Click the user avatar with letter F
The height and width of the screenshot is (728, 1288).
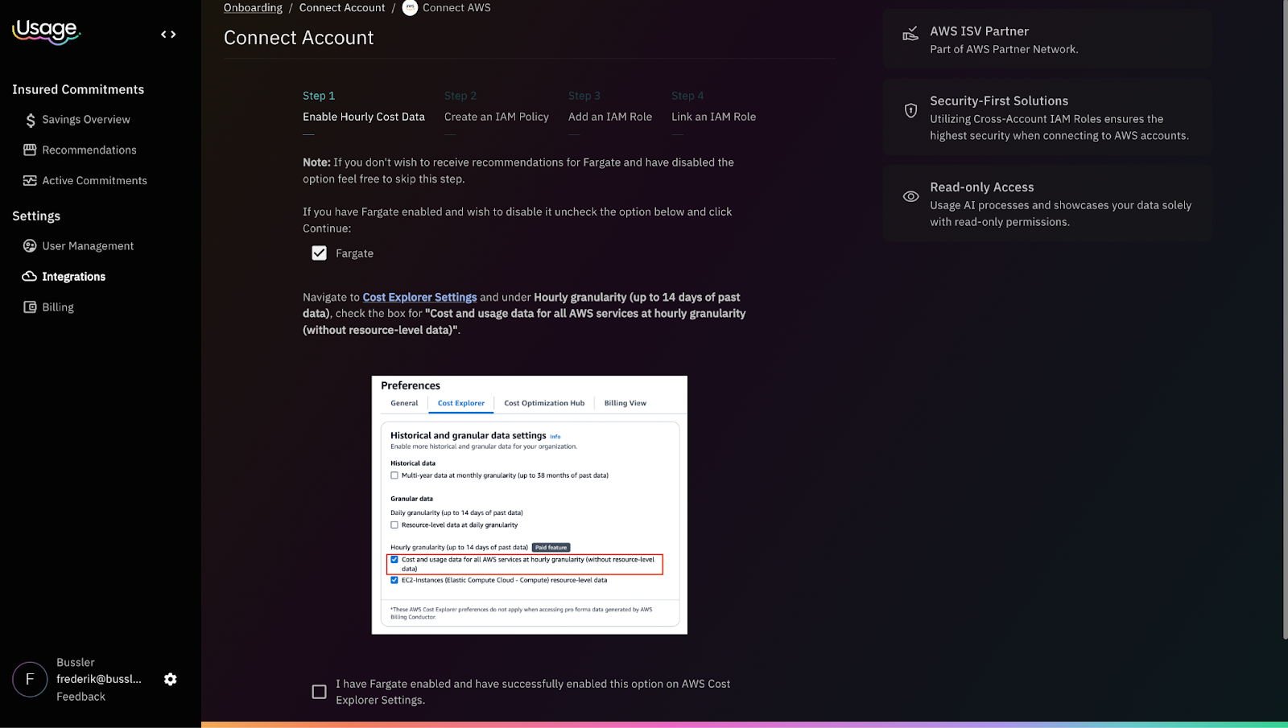click(30, 680)
